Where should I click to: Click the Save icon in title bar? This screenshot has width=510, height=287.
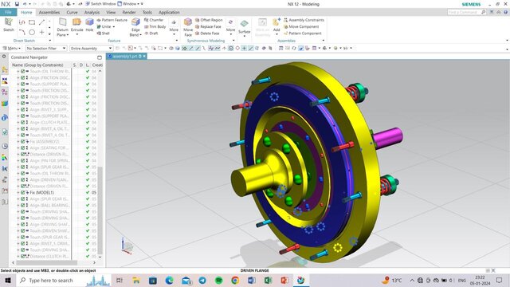pyautogui.click(x=17, y=4)
